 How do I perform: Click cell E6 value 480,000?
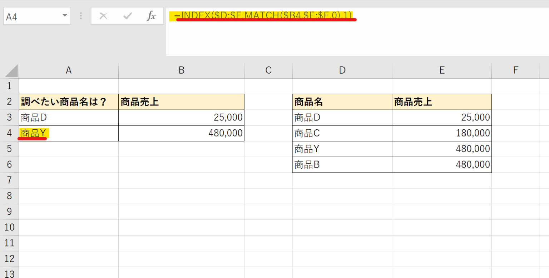[442, 165]
